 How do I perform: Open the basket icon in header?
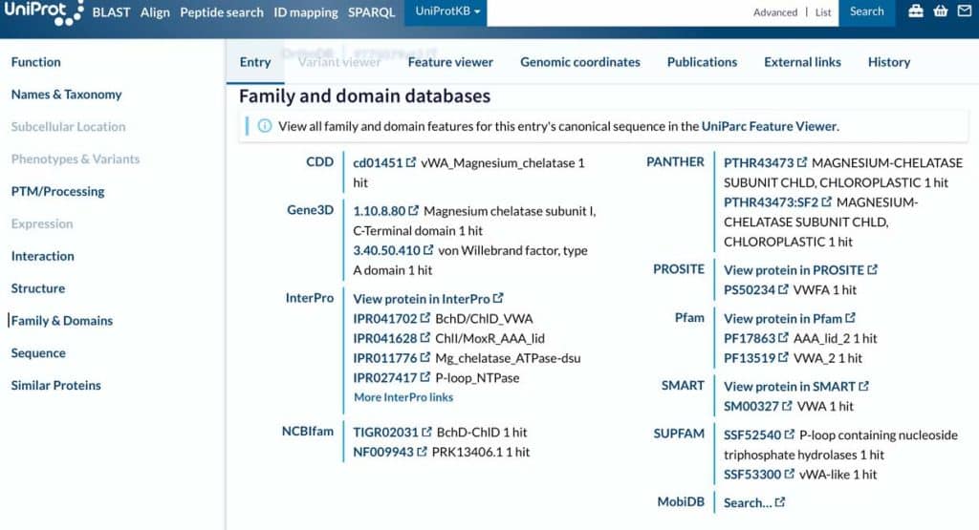point(941,11)
